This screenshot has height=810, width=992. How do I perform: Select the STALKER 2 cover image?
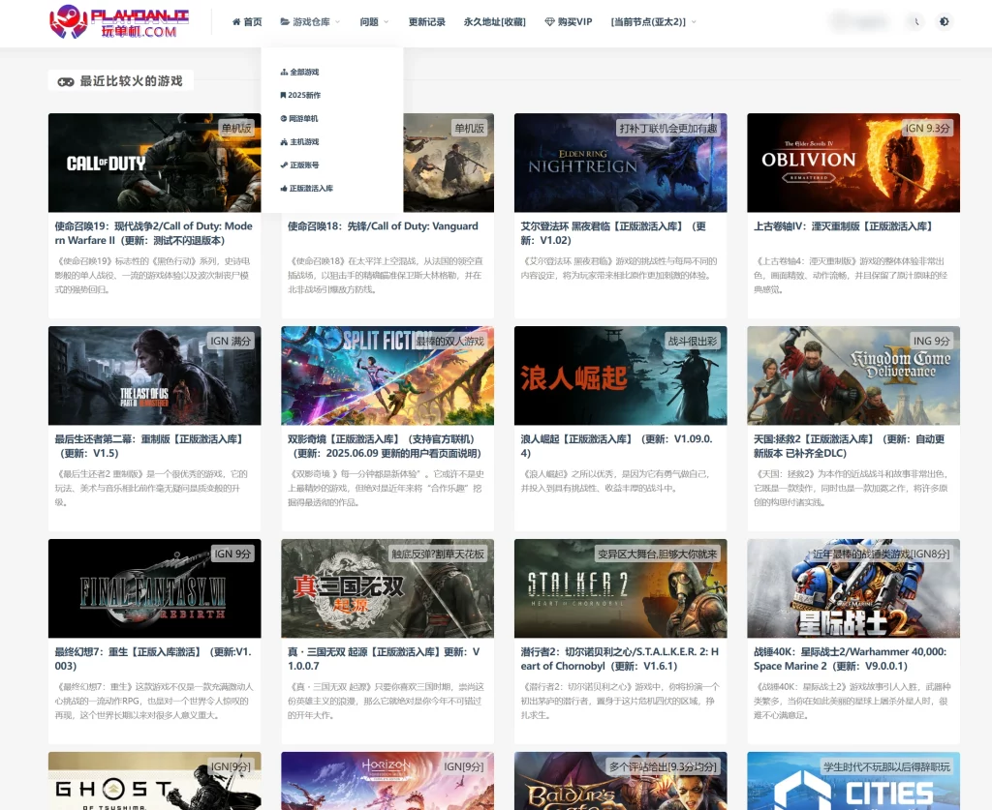tap(620, 588)
